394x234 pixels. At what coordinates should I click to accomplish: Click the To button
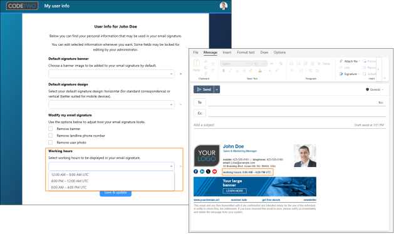point(200,102)
